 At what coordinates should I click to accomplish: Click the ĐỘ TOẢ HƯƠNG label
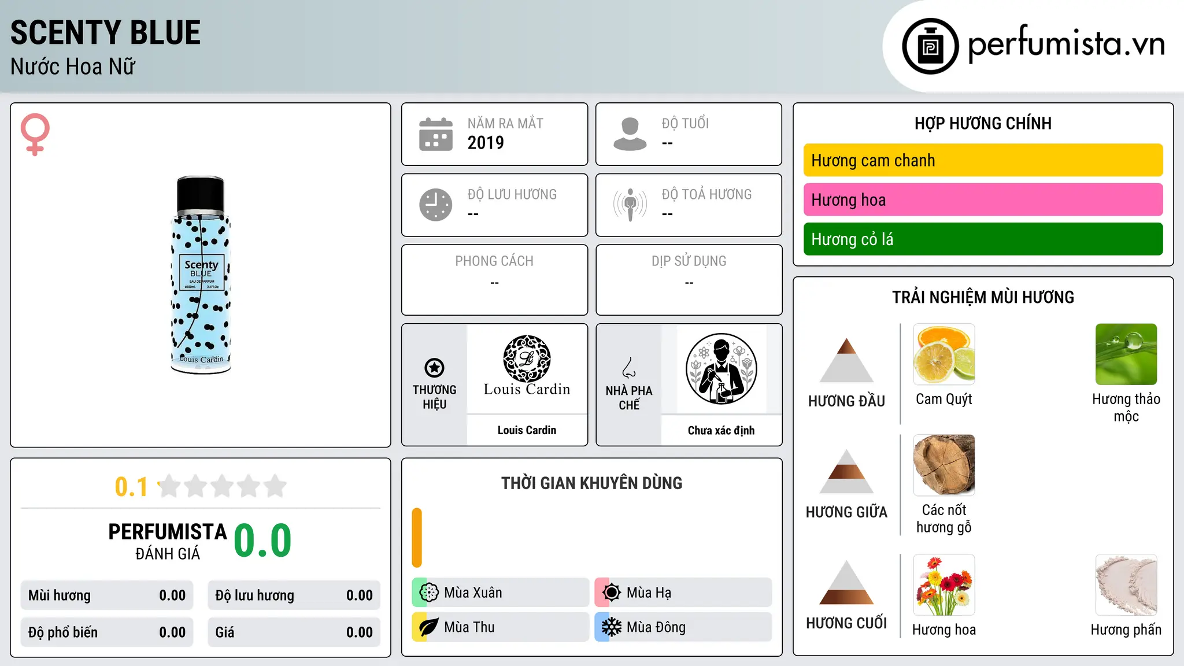point(706,194)
